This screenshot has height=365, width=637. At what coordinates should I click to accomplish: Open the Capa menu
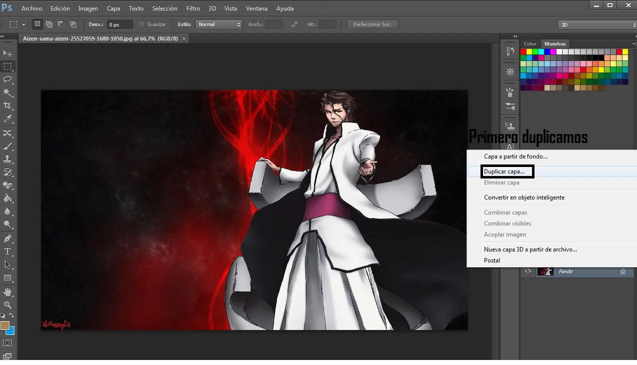click(113, 8)
